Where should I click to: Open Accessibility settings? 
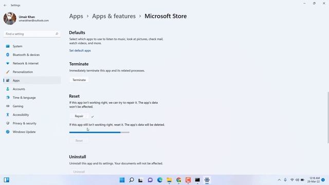[x=32, y=115]
